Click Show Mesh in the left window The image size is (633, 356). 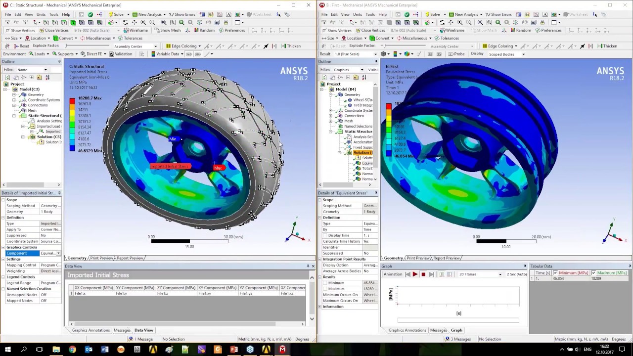pyautogui.click(x=167, y=30)
